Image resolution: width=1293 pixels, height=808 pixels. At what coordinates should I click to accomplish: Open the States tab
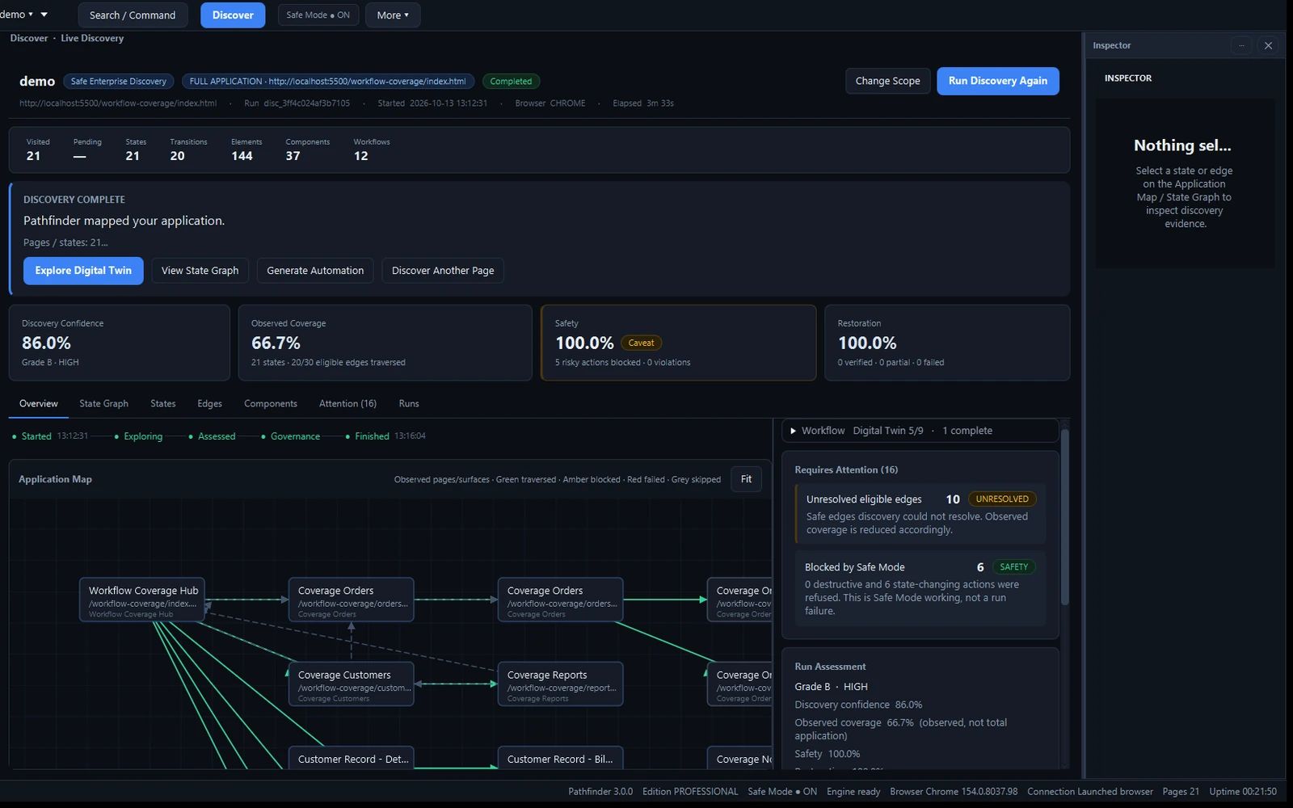[163, 404]
